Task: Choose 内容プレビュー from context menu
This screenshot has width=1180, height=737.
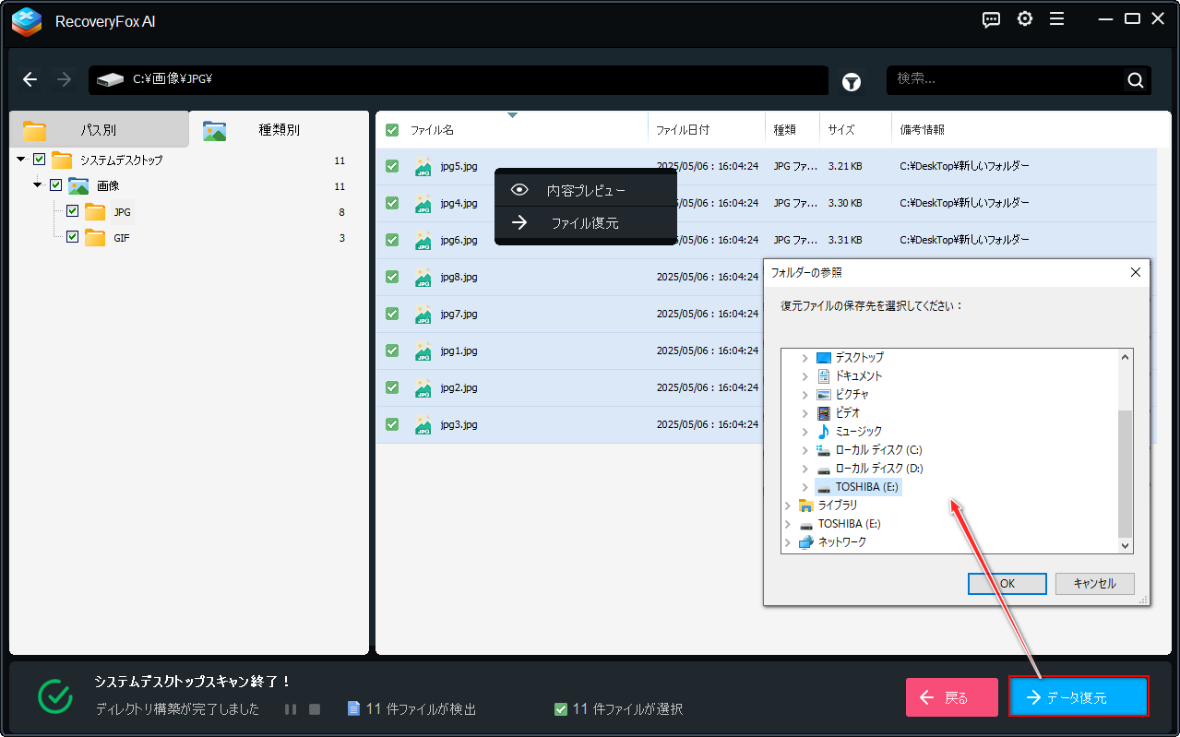Action: pyautogui.click(x=586, y=191)
